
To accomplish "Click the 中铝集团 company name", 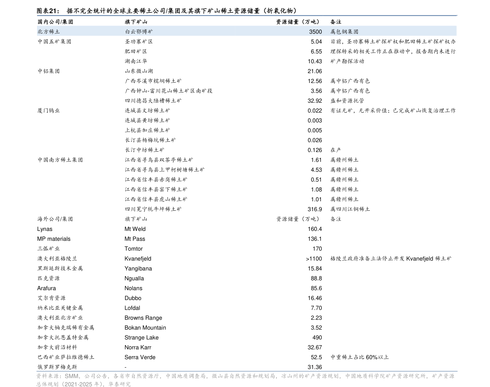I will [49, 71].
